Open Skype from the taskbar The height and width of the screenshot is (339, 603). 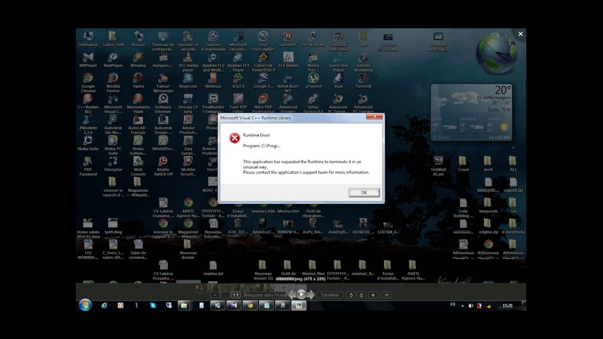click(x=153, y=305)
